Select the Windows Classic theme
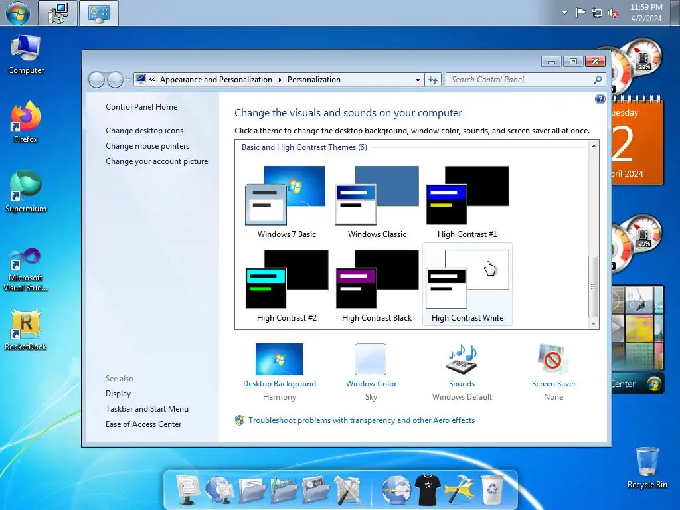680x510 pixels. pyautogui.click(x=377, y=202)
